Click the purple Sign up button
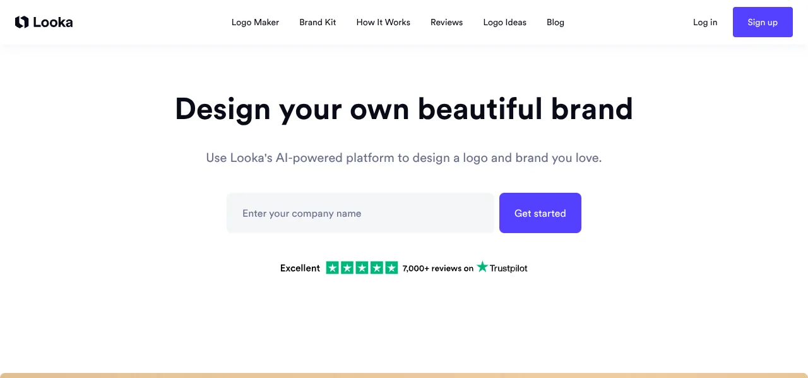This screenshot has height=378, width=808. tap(763, 22)
